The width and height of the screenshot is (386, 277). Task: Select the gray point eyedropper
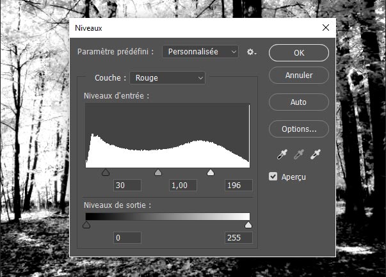click(x=299, y=154)
